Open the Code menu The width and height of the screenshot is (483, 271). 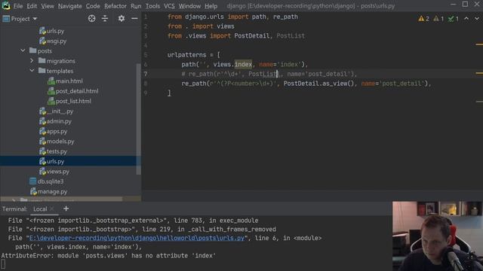pyautogui.click(x=93, y=6)
